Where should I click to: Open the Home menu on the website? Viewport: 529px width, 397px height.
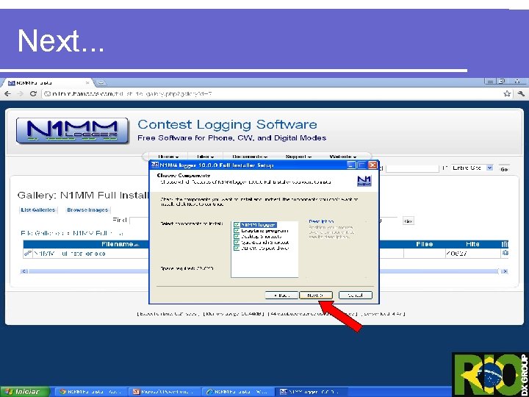tap(168, 157)
